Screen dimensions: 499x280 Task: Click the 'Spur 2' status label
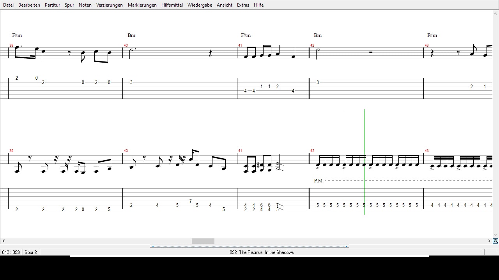click(31, 252)
